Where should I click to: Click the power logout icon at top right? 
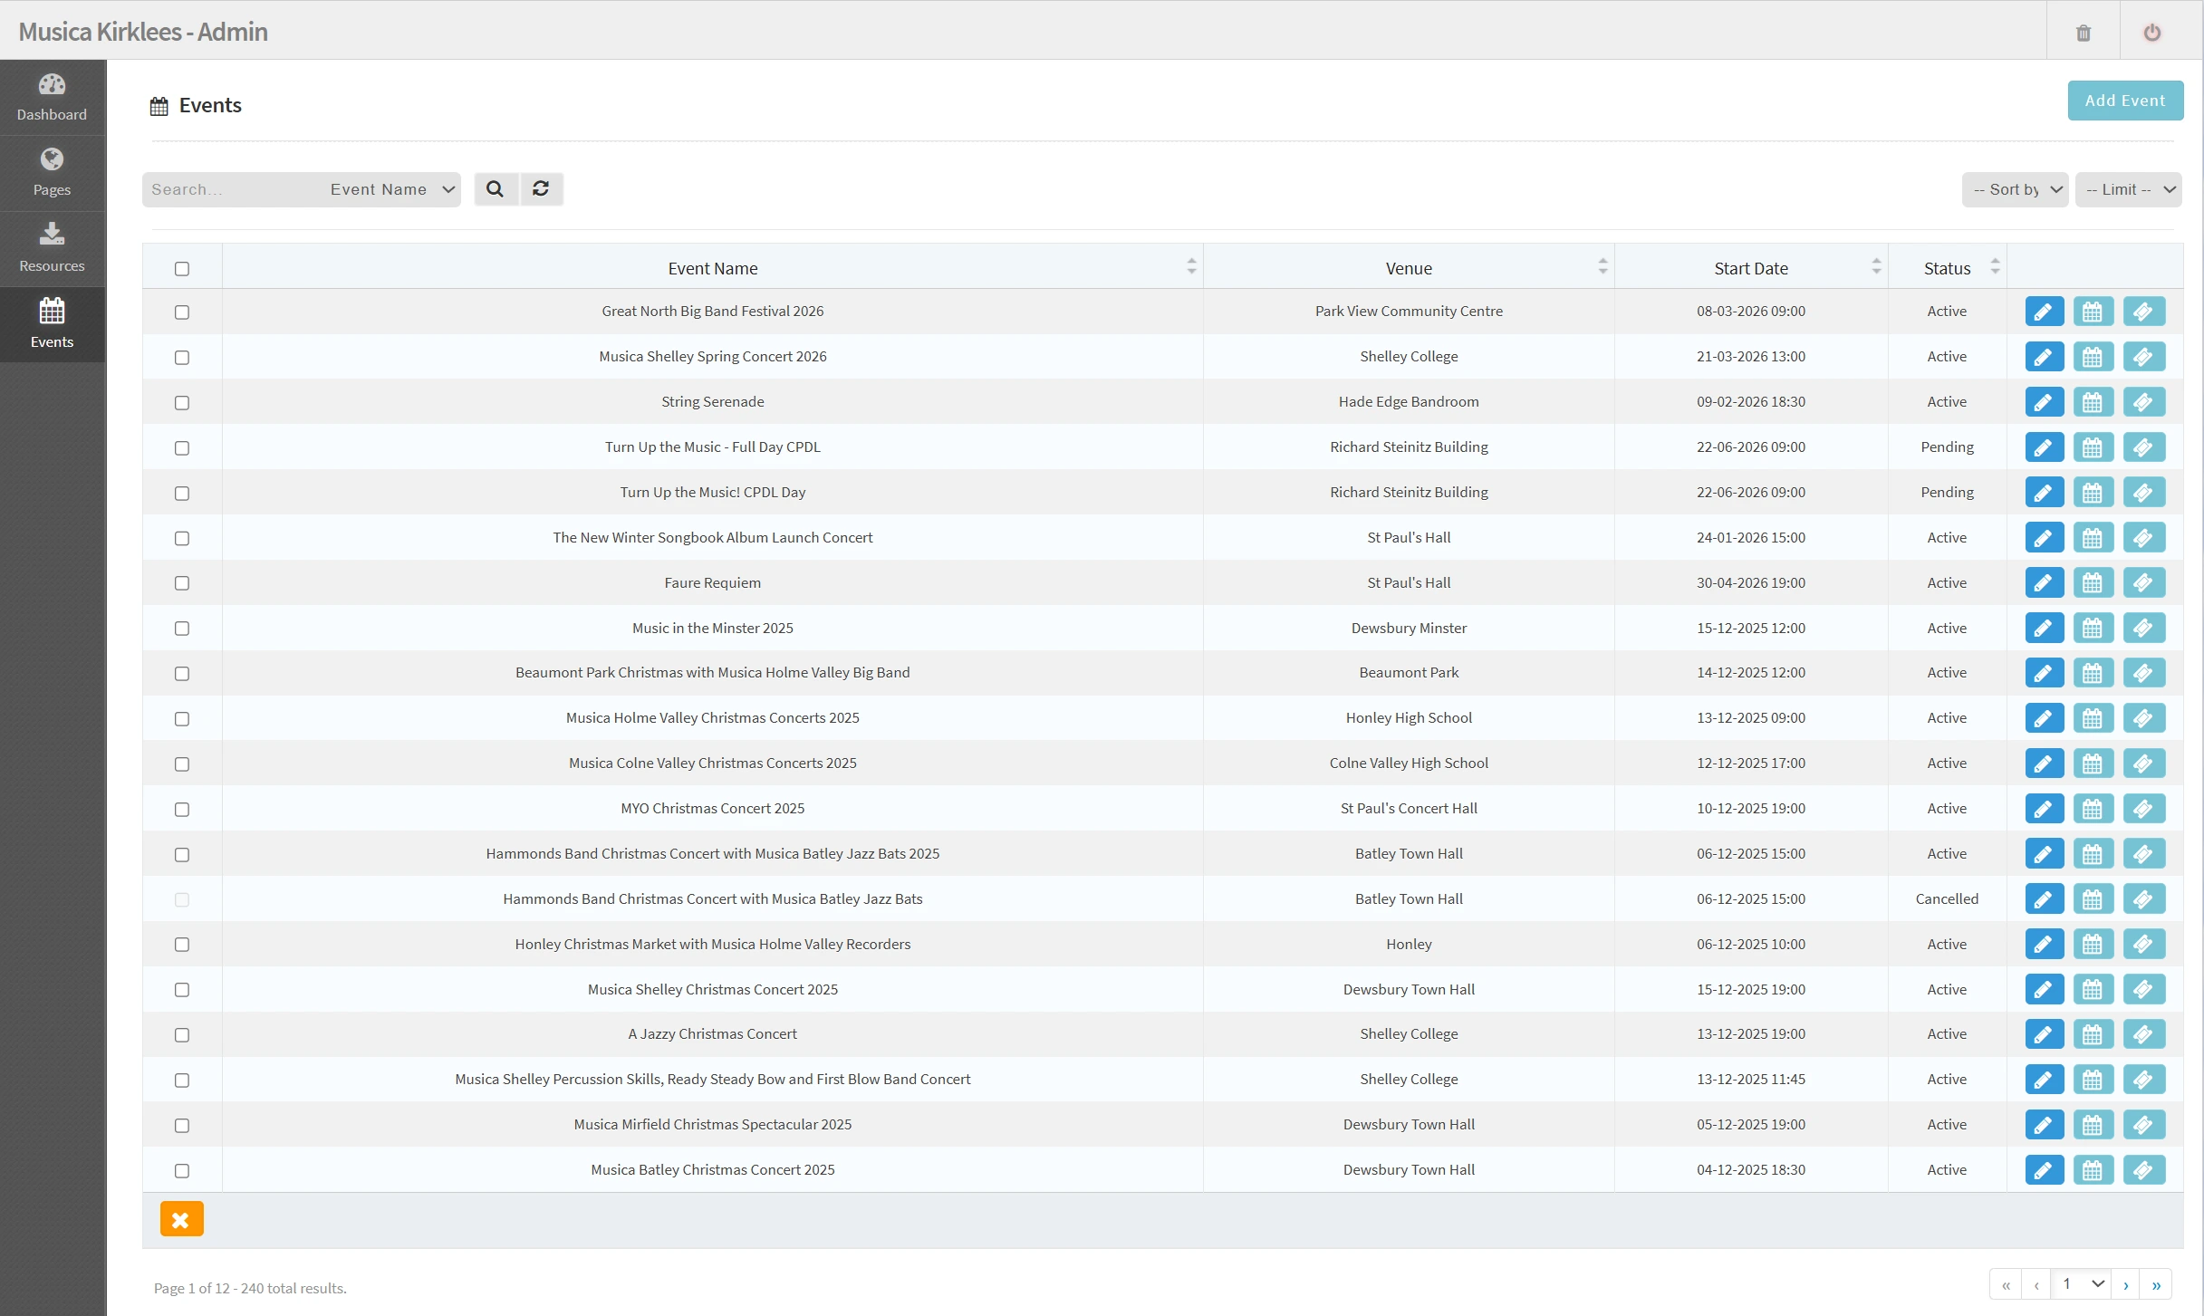pos(2153,33)
